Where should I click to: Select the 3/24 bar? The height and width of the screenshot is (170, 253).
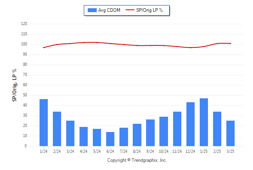pyautogui.click(x=70, y=133)
